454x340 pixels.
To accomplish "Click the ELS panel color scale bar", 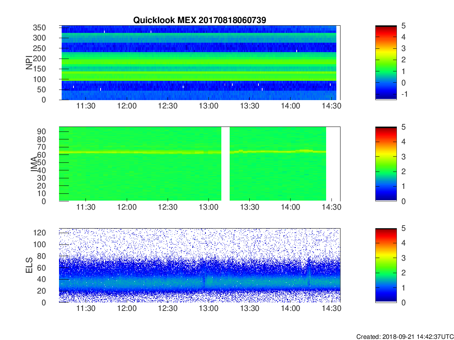I will 386,265.
